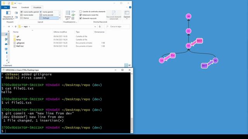This screenshot has height=139, width=248.
Task: Click the navigation pane vertical scrollbar
Action: tap(9, 47)
